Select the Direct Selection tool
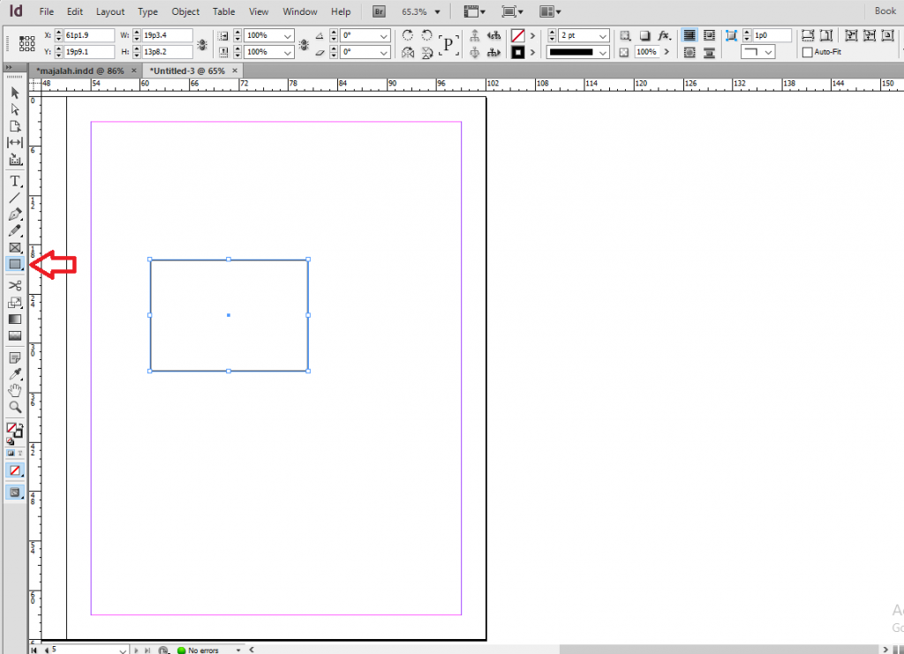Screen dimensions: 904x654 coord(15,109)
